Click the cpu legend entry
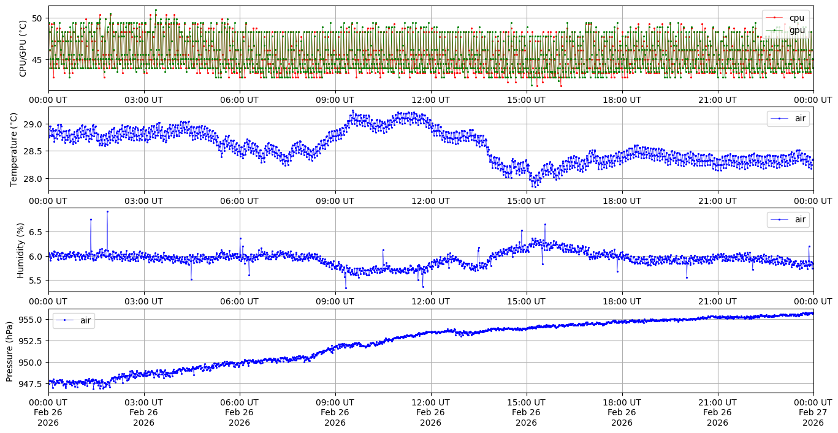 [x=796, y=18]
